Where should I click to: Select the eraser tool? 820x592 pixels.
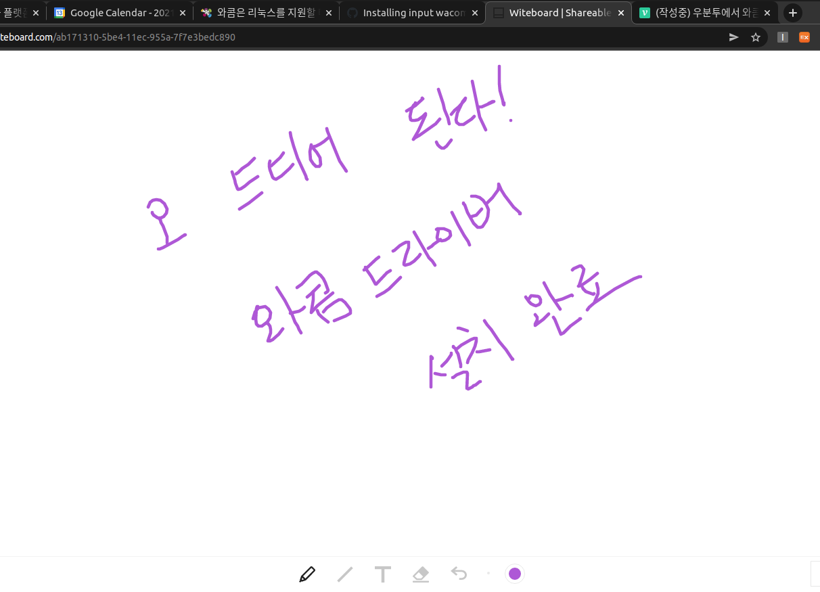(x=421, y=574)
